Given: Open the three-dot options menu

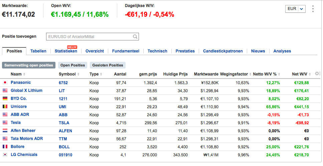Looking at the screenshot, I should coord(313,9).
